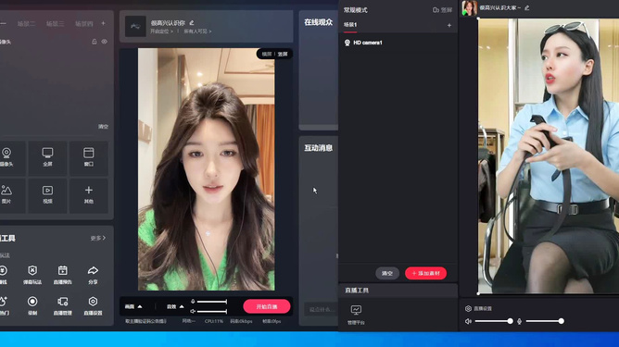Add a 窗口 window capture source
The image size is (619, 347).
[x=88, y=157]
